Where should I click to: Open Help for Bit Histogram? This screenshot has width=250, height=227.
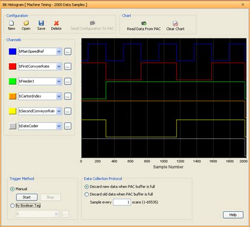click(233, 215)
